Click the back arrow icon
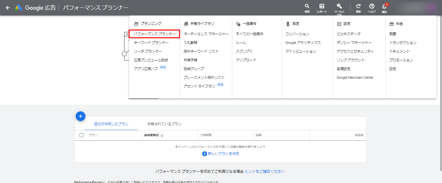The image size is (442, 183). (8, 8)
